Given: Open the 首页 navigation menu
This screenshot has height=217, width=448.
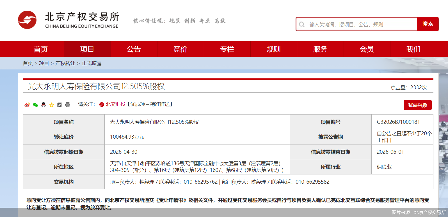Looking at the screenshot, I should (x=41, y=49).
